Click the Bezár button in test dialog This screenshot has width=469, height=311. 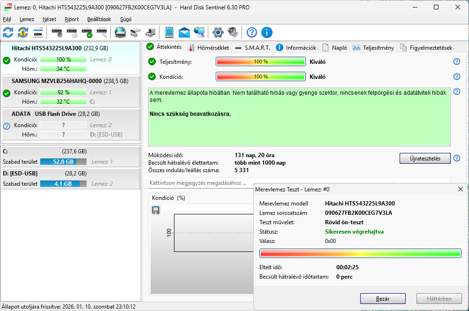[x=383, y=298]
